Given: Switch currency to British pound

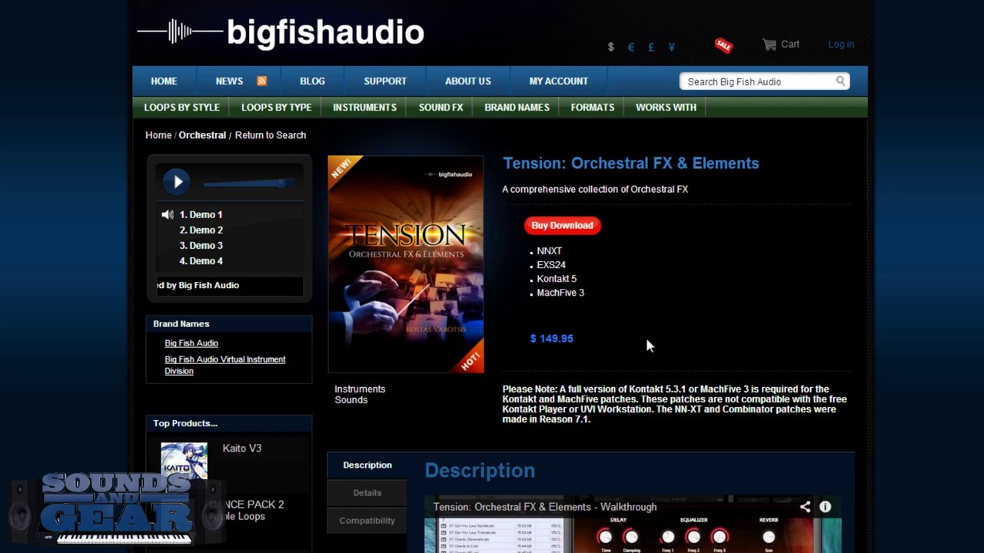Looking at the screenshot, I should tap(650, 47).
